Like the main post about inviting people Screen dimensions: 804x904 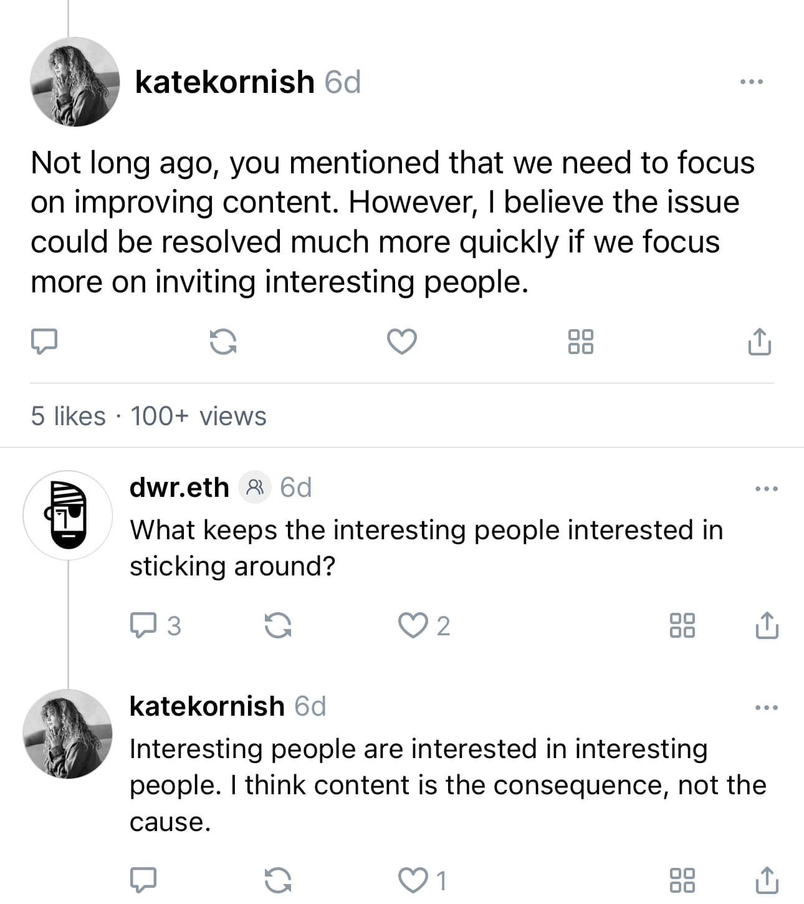(402, 342)
